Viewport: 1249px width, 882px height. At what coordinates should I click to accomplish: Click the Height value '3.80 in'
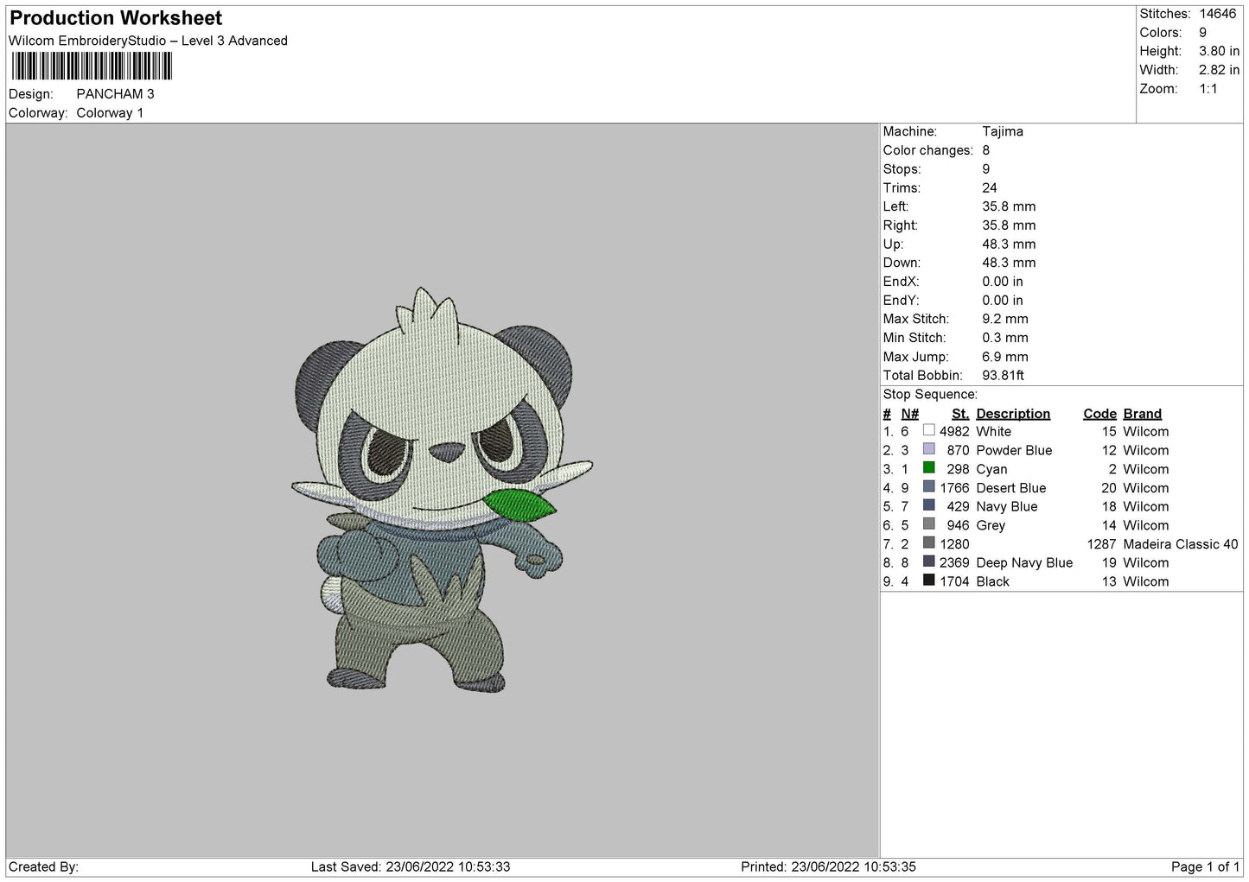pyautogui.click(x=1219, y=51)
